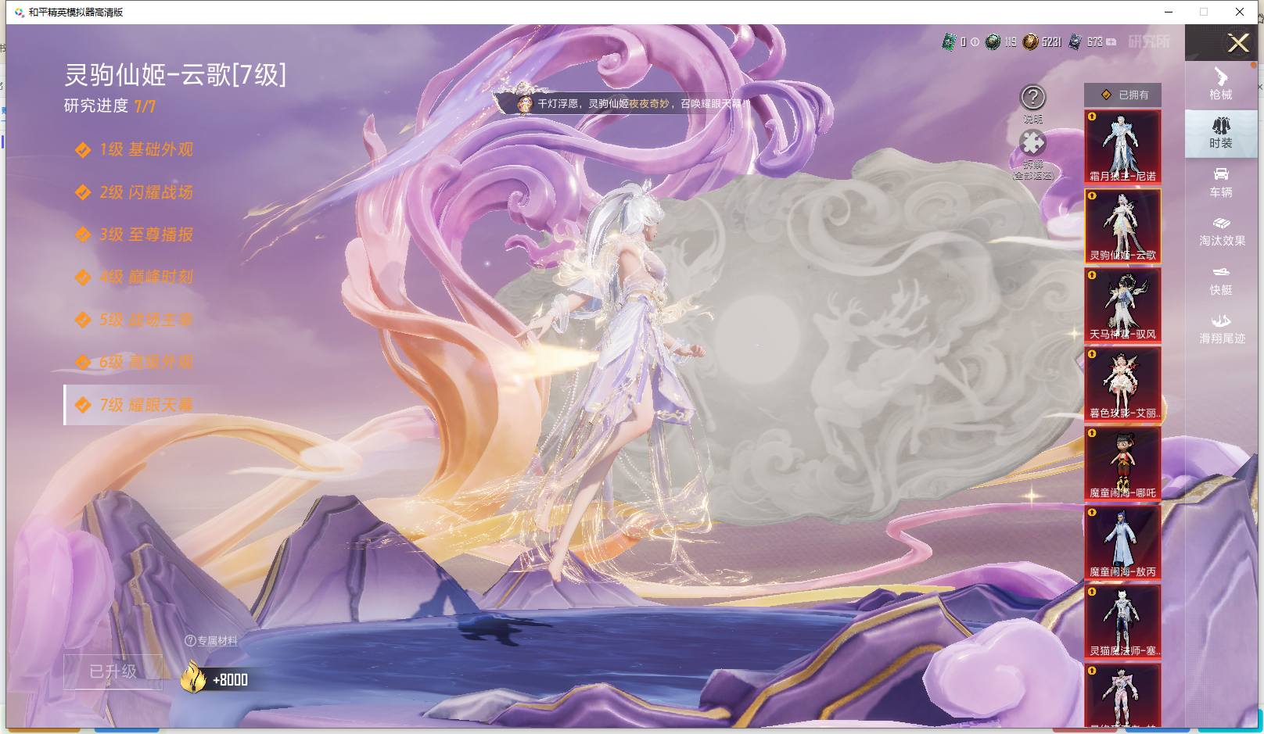The image size is (1264, 734).
Task: Switch to the 枪械 firearms tab
Action: 1220,84
